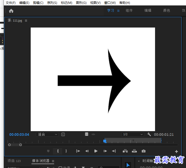Open the 1/2 playback resolution dropdown
The image size is (186, 168).
point(133,135)
